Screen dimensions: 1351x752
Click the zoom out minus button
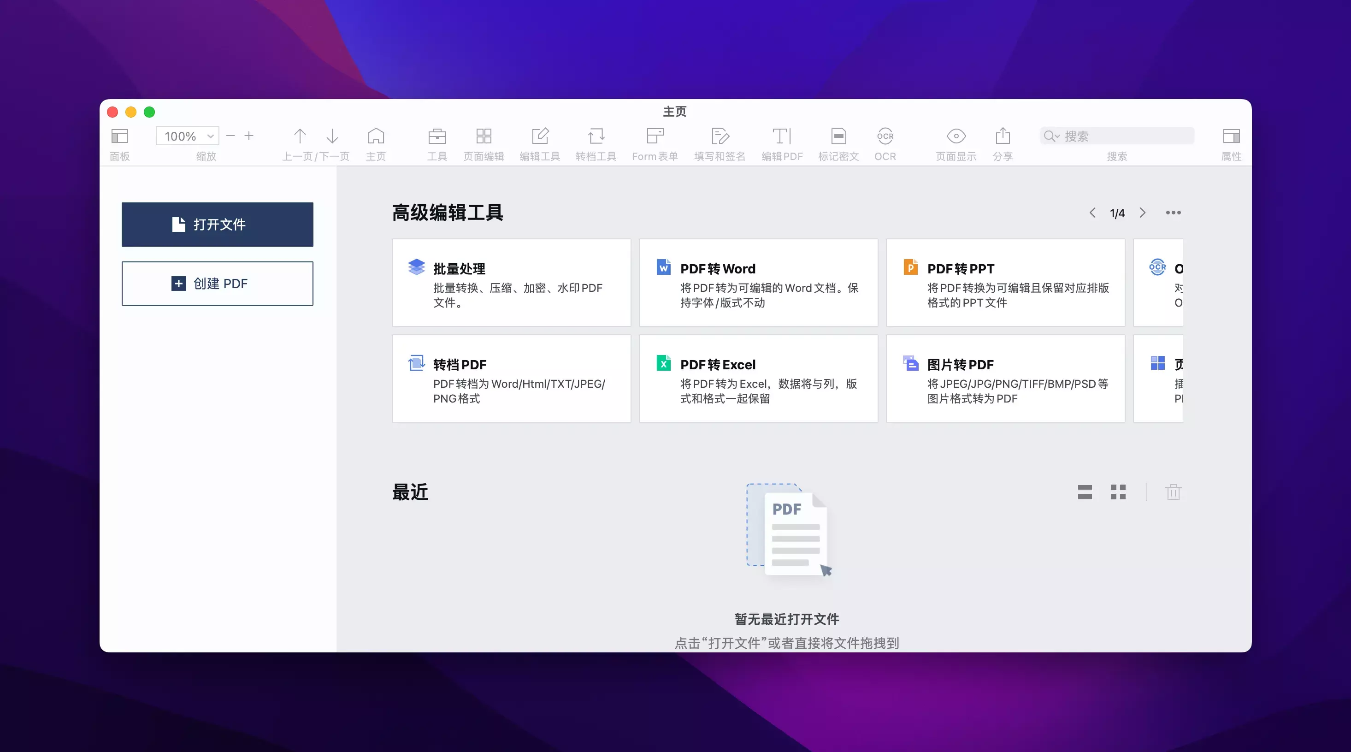tap(230, 136)
